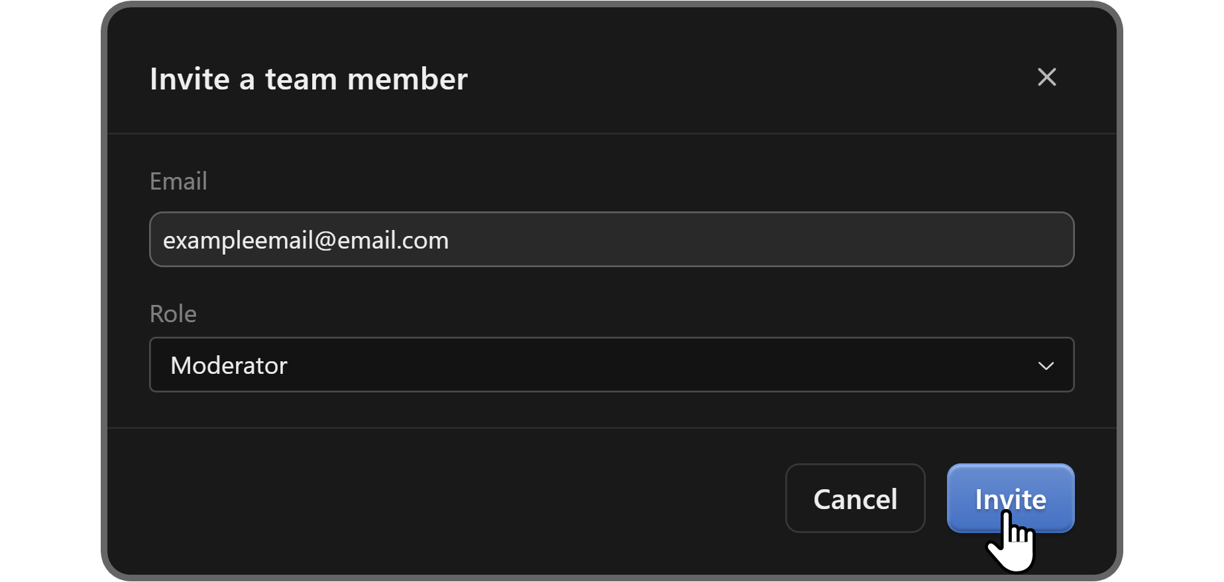
Task: Click the dimmed backdrop right of the dialog
Action: tap(1120, 292)
